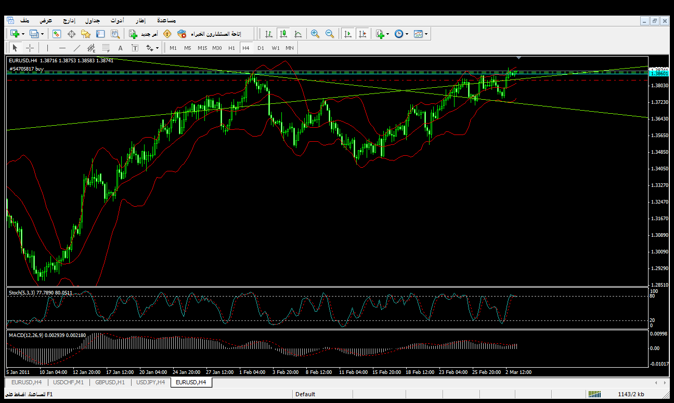The image size is (674, 403).
Task: Open the periodicity clock icon
Action: [398, 34]
